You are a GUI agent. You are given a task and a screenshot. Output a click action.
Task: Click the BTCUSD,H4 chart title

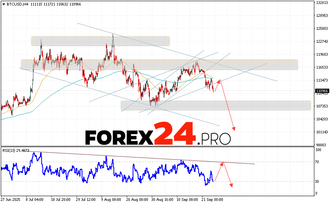point(18,4)
